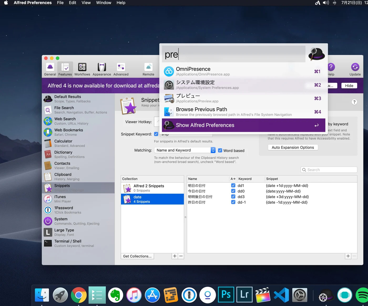Select Dictionary feature
The image size is (368, 306).
pos(78,154)
